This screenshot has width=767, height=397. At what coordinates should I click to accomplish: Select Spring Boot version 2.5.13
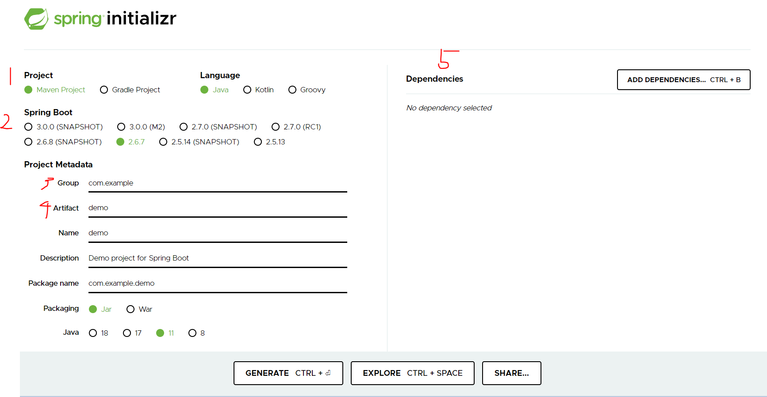coord(258,142)
